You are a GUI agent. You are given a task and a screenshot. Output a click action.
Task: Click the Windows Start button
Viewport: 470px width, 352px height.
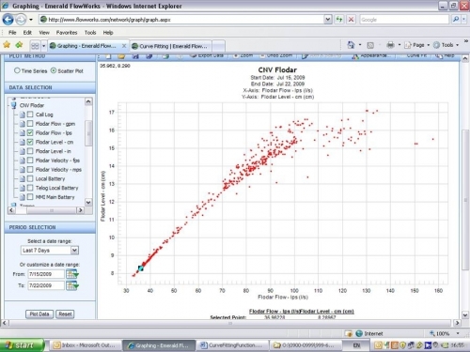[x=22, y=345]
